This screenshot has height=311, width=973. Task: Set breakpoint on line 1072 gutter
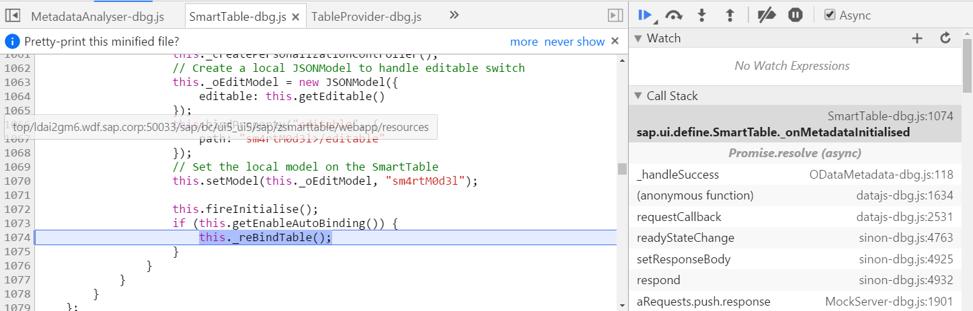tap(16, 209)
